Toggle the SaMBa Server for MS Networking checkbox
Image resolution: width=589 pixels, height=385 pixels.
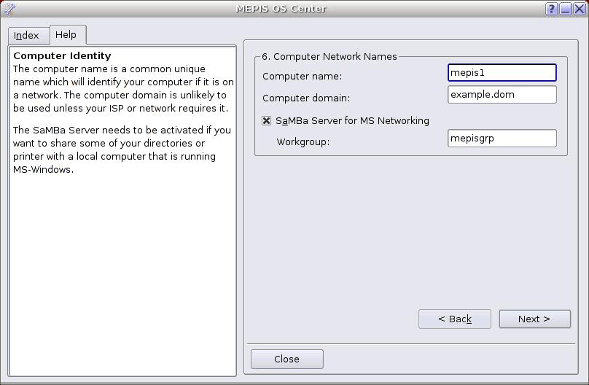point(267,121)
